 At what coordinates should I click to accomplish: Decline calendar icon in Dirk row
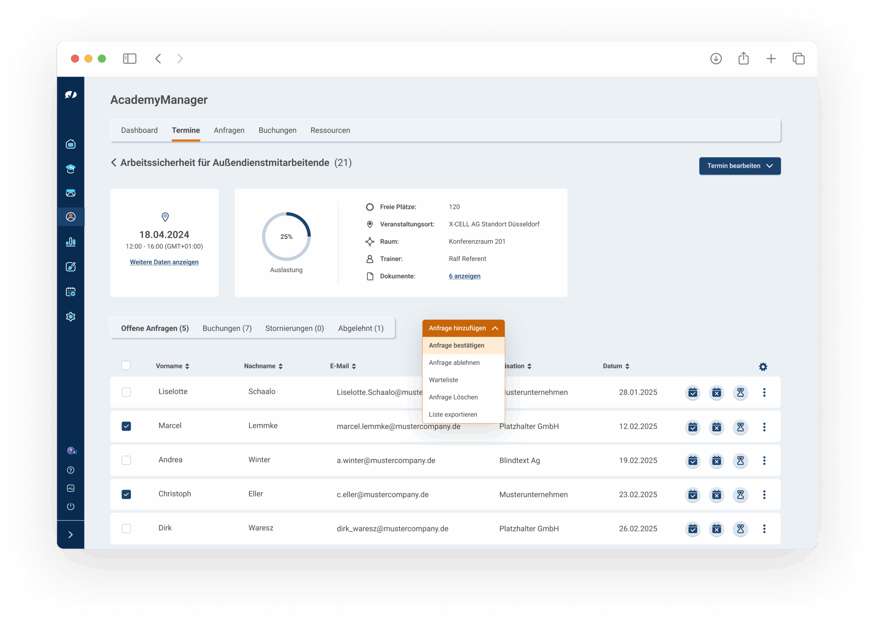pos(716,529)
